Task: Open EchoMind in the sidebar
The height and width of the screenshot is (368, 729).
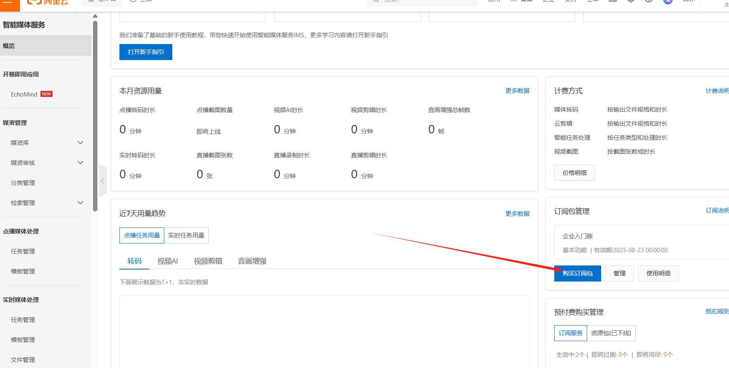Action: click(24, 95)
